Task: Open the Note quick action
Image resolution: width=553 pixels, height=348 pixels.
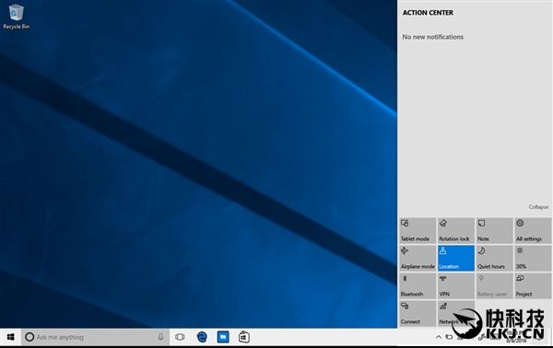Action: 494,231
